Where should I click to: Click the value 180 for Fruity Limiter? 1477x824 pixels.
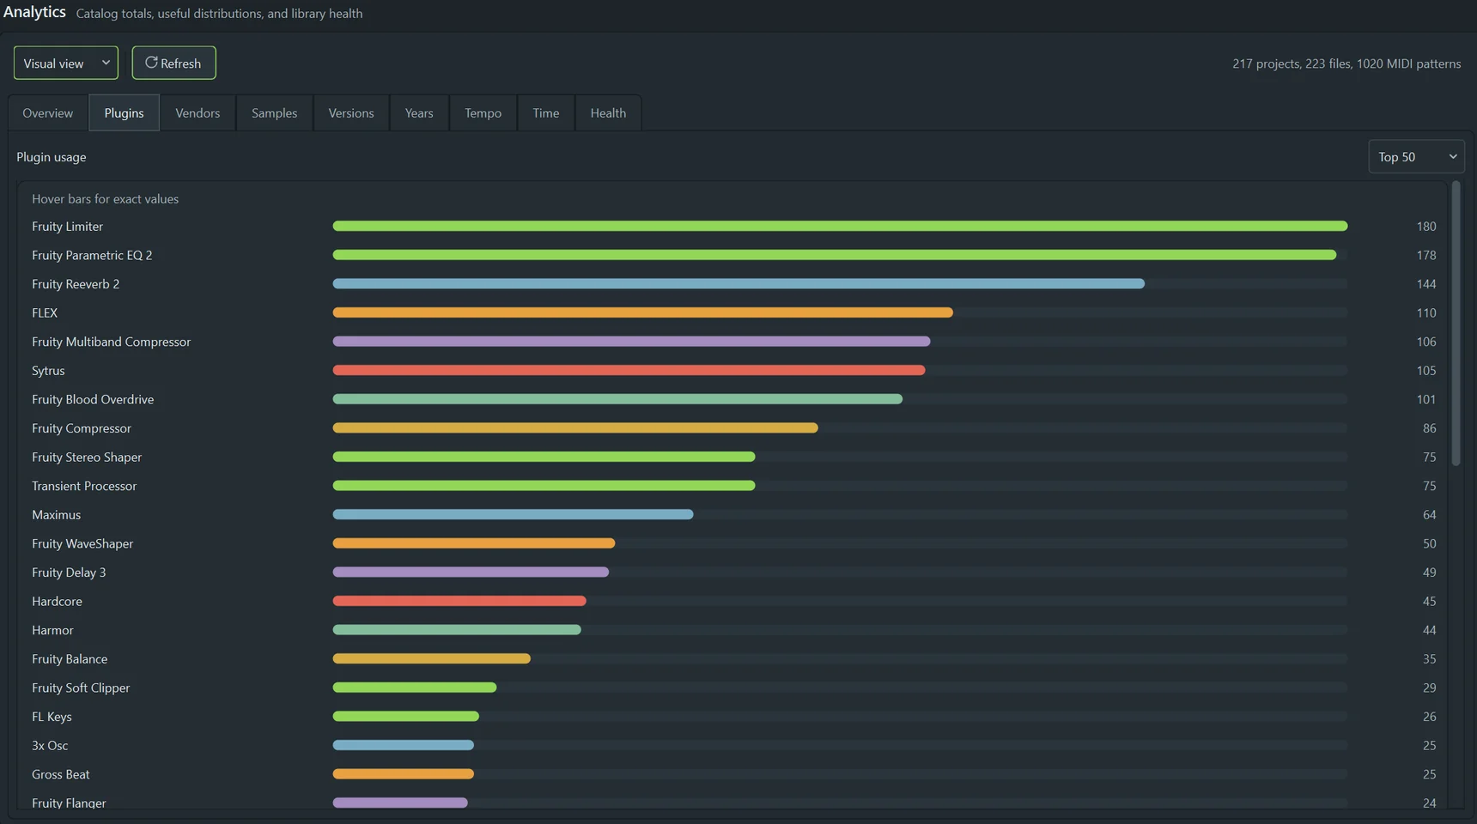(1426, 227)
